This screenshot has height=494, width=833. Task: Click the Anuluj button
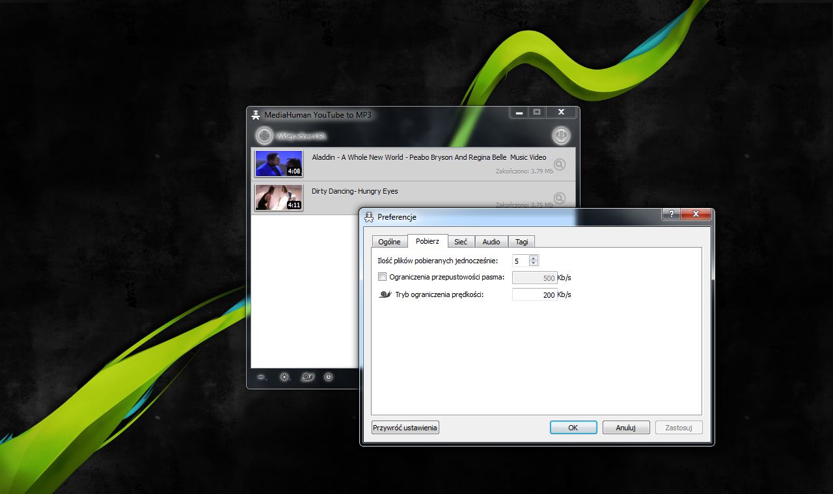tap(626, 428)
